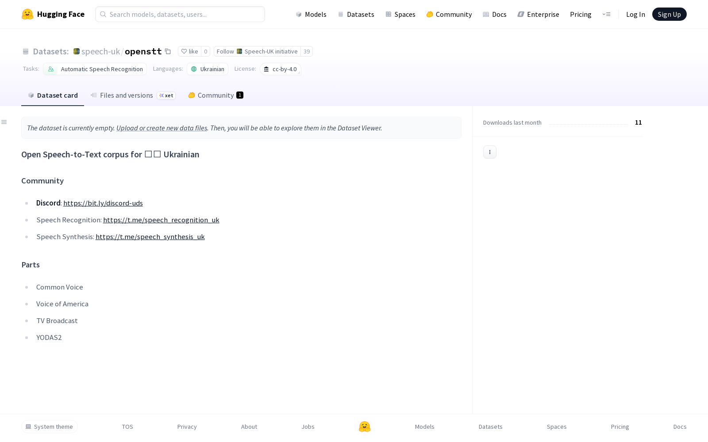This screenshot has width=708, height=442.
Task: Open Docs in top navigation
Action: [x=494, y=14]
